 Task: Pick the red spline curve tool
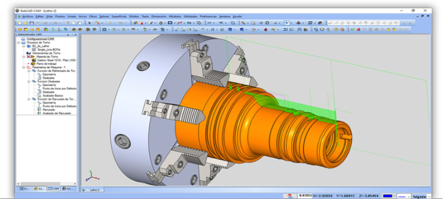pyautogui.click(x=180, y=23)
